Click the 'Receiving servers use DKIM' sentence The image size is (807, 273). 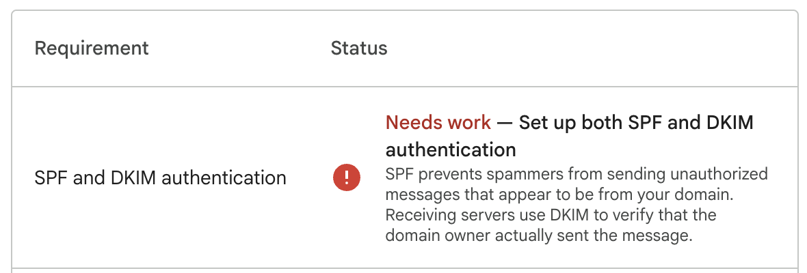(x=551, y=215)
